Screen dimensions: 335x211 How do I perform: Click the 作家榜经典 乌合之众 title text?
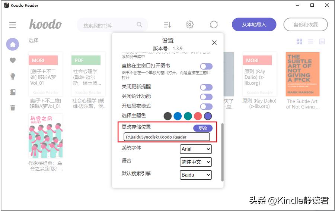click(x=45, y=166)
